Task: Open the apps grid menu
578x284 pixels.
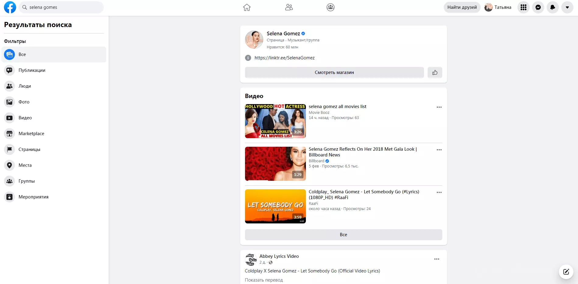Action: (524, 7)
